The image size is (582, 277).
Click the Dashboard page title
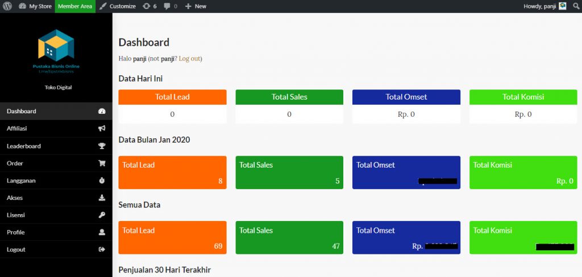(144, 42)
